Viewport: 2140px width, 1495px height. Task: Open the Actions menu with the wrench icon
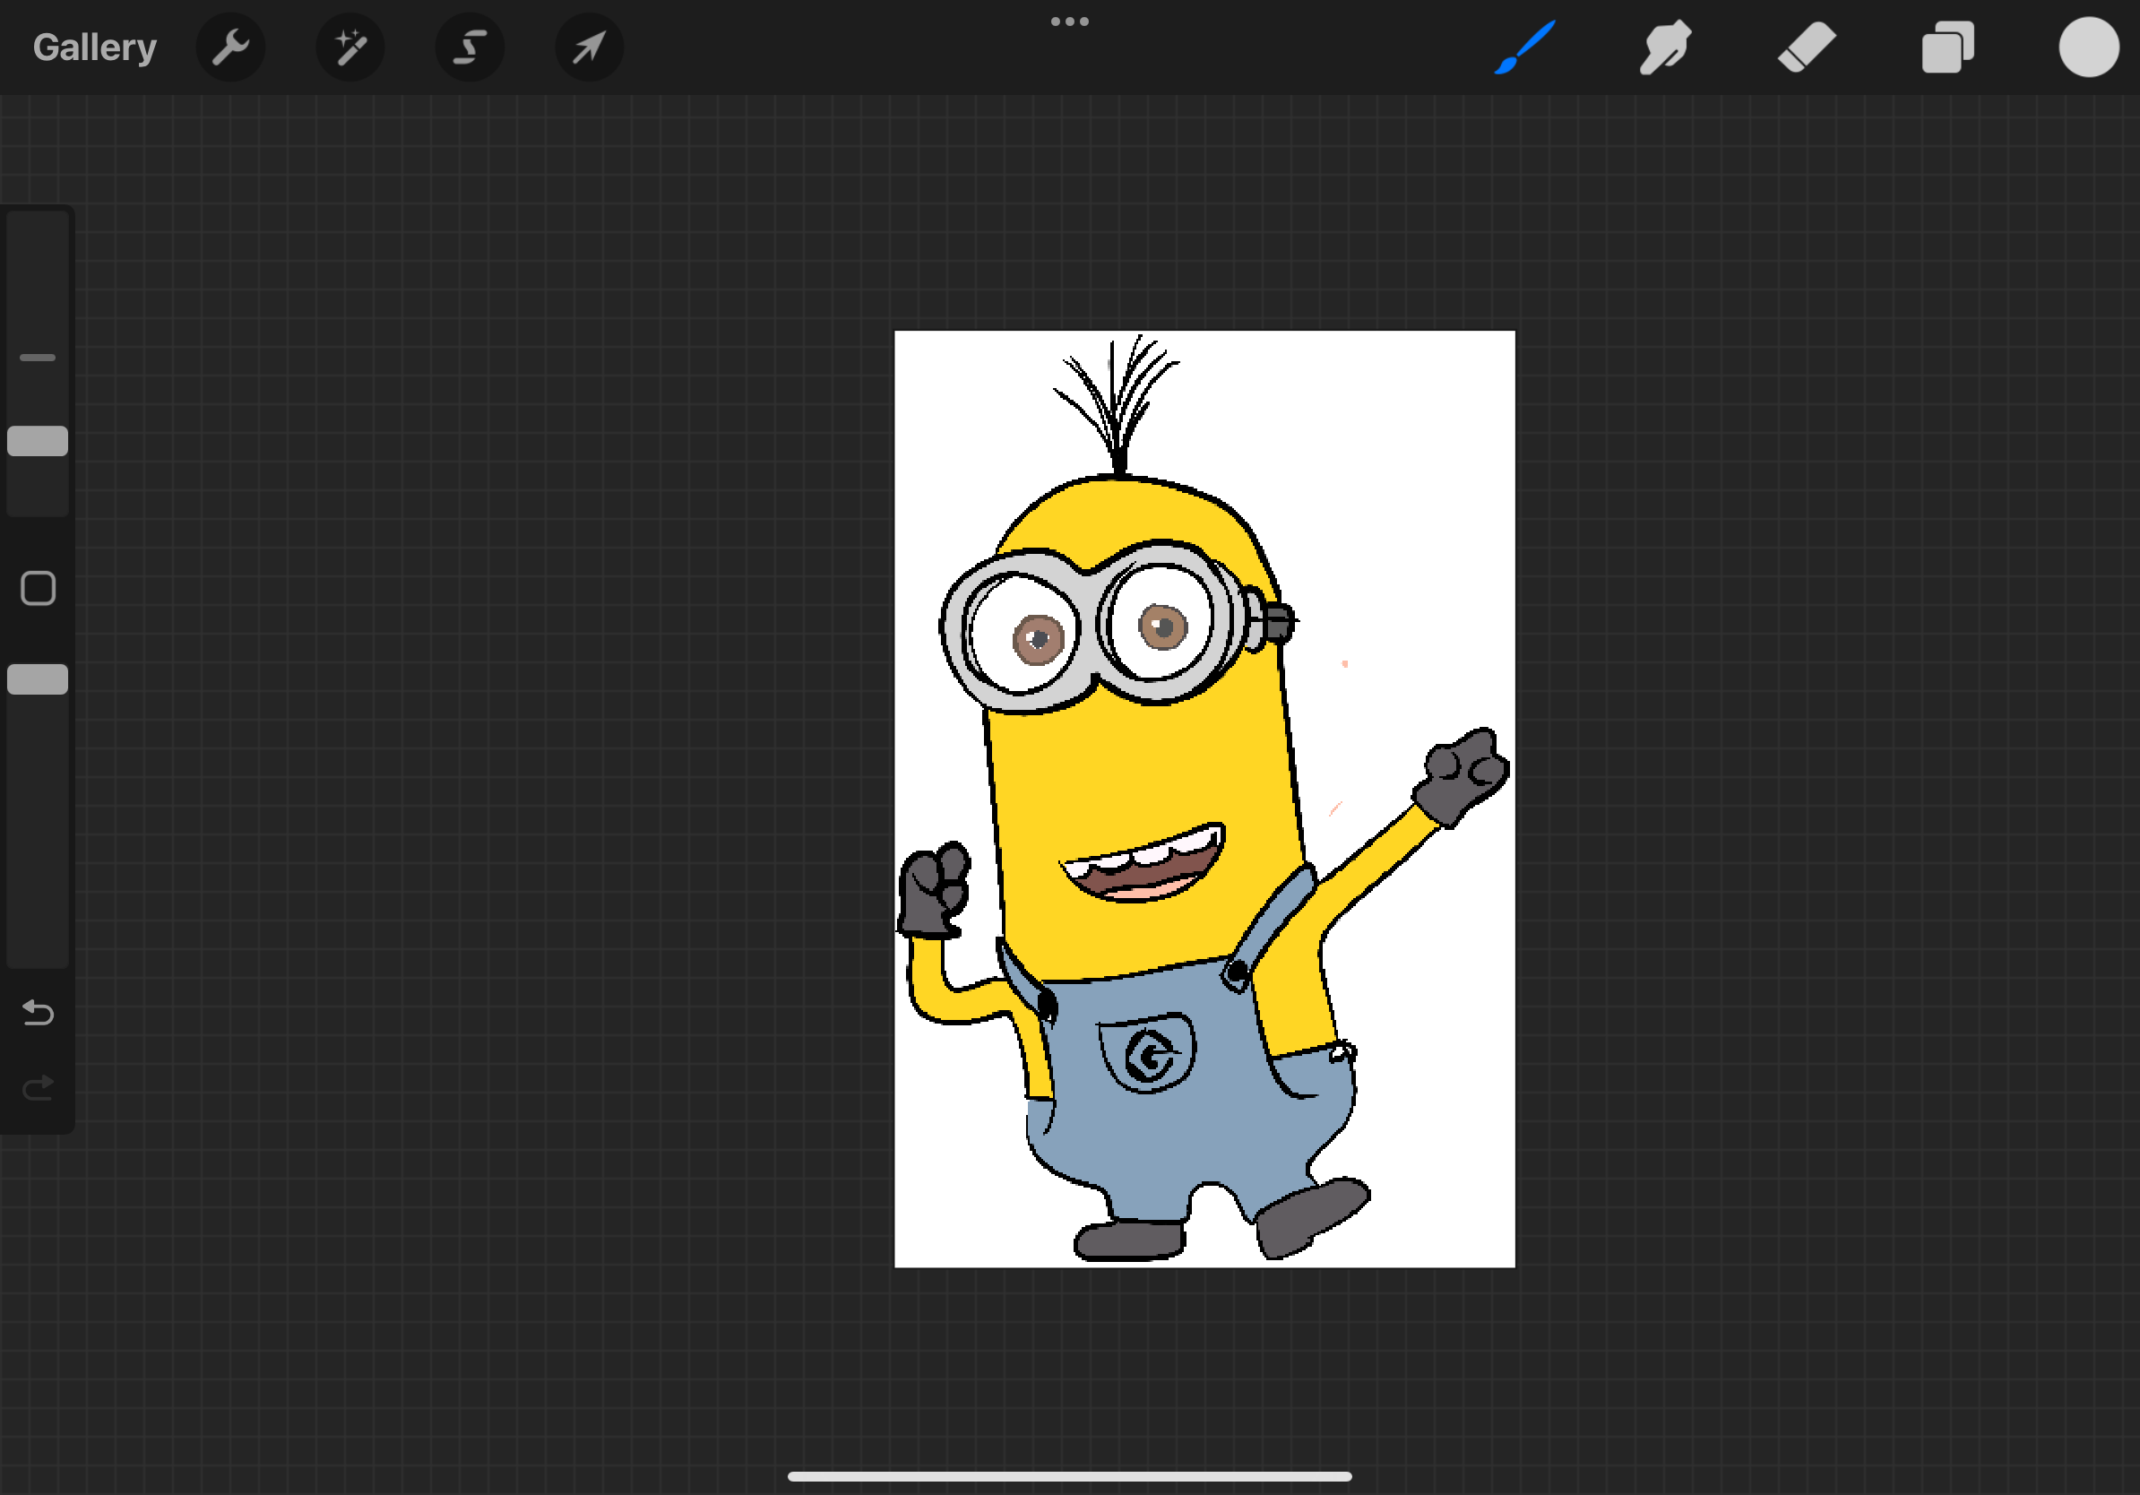coord(230,47)
